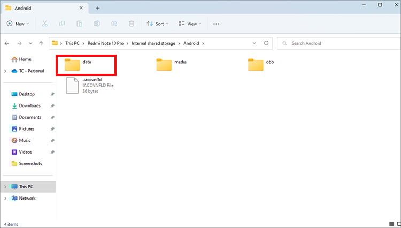Viewport: 401px width, 228px height.
Task: Unpin Downloads using its pin icon
Action: [x=52, y=105]
